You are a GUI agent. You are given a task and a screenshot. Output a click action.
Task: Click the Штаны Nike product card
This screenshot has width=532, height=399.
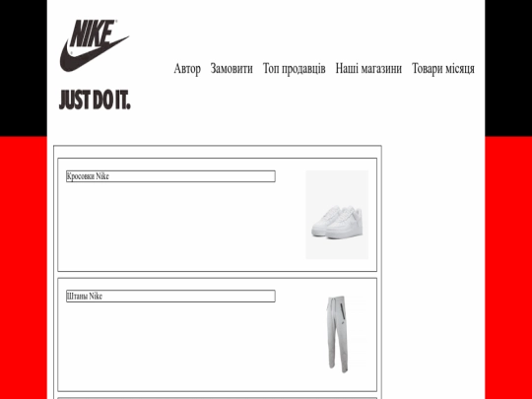pyautogui.click(x=217, y=335)
